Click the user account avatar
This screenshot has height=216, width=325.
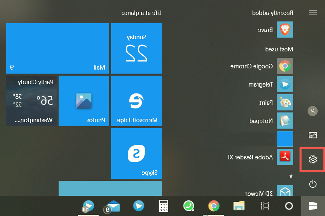(x=312, y=111)
